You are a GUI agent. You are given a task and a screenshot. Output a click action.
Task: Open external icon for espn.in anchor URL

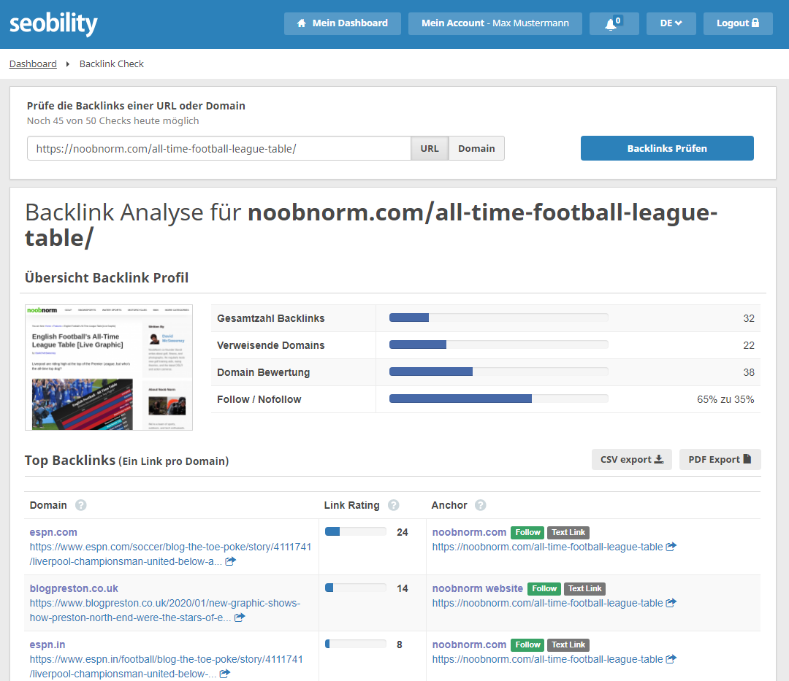pyautogui.click(x=671, y=659)
